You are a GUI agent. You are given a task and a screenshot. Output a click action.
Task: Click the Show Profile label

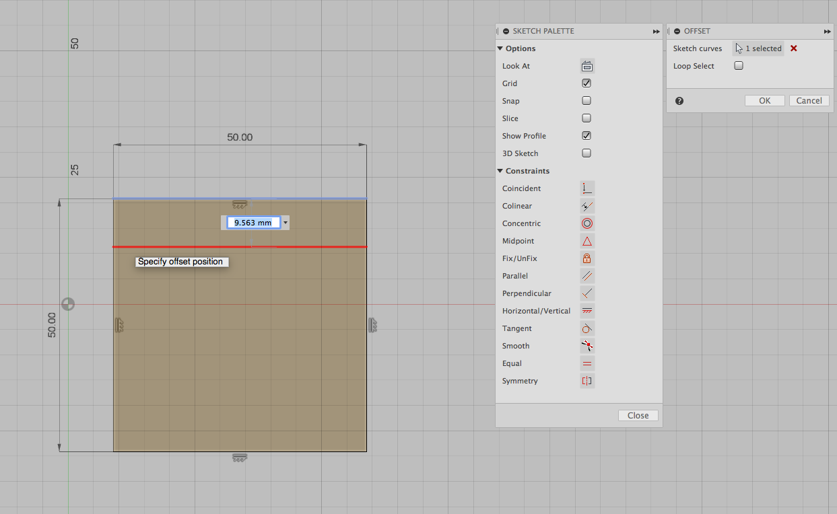[524, 136]
